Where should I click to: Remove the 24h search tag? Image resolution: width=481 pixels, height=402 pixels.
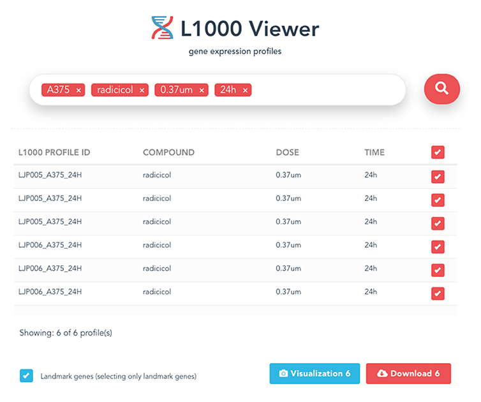[x=245, y=90]
